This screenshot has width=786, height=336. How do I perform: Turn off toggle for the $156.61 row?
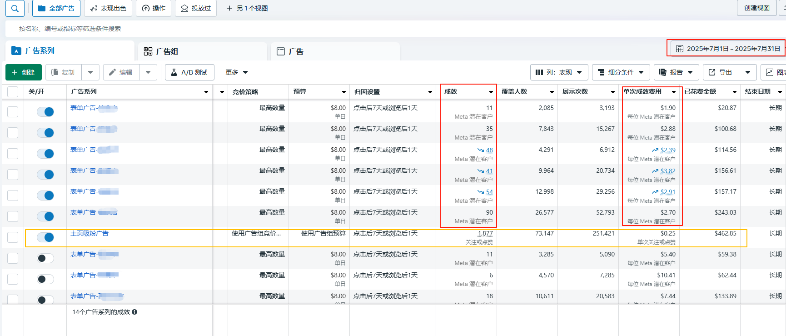click(x=45, y=175)
